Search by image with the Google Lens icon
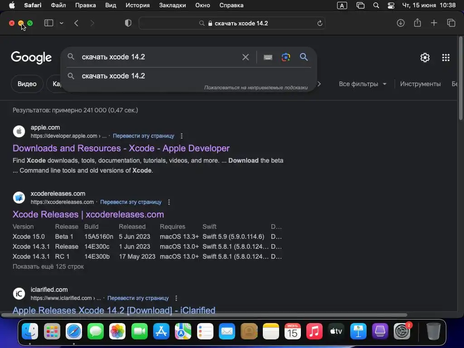This screenshot has width=464, height=348. tap(285, 57)
